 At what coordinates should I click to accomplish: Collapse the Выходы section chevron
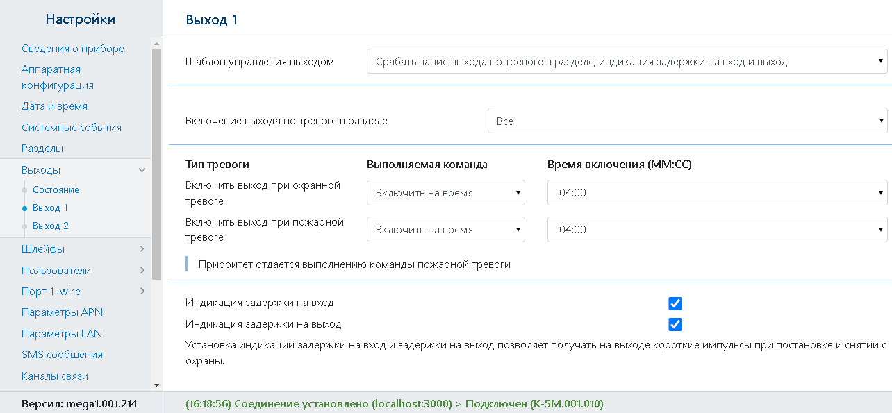[x=142, y=170]
